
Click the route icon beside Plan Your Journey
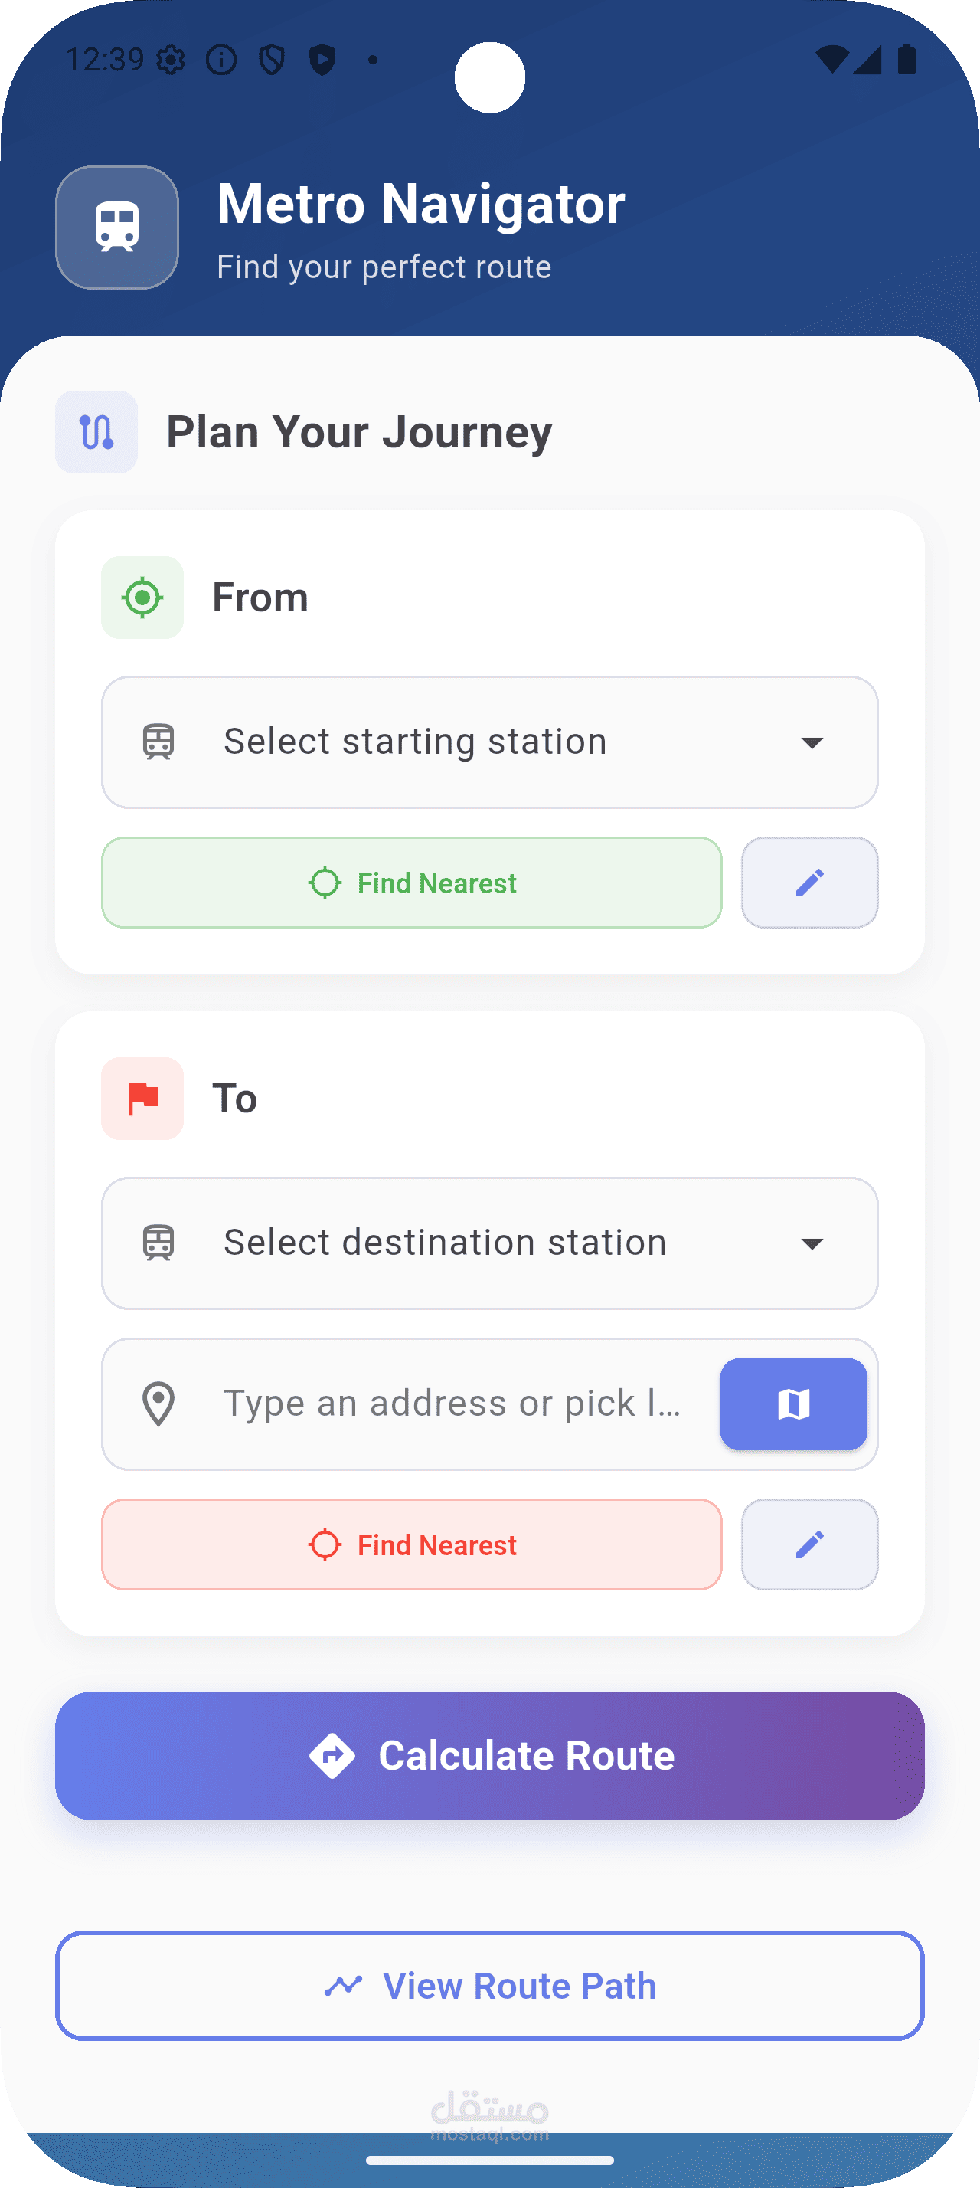(x=96, y=431)
